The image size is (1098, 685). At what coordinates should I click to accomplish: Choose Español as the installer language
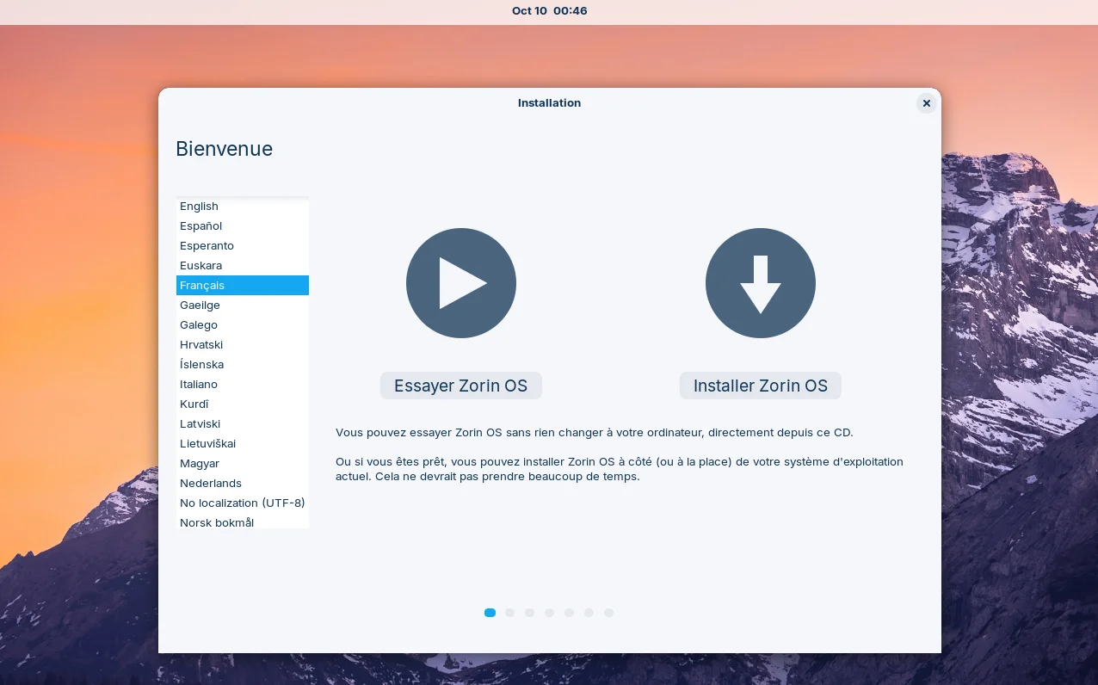tap(200, 226)
